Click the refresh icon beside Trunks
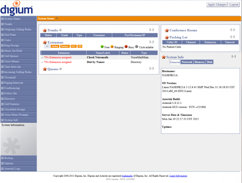This screenshot has height=183, width=242. point(61,30)
